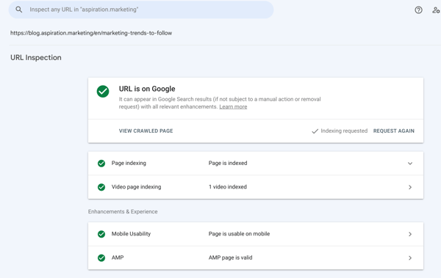Click the green check icon for Video page indexing

click(x=101, y=187)
